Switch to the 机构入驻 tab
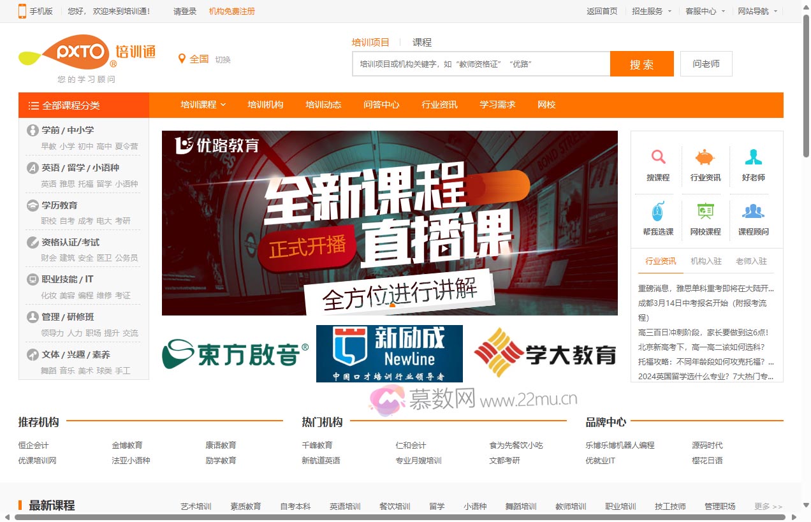The height and width of the screenshot is (522, 811). (x=706, y=261)
